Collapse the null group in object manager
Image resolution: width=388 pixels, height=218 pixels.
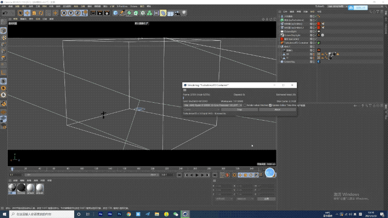279,47
